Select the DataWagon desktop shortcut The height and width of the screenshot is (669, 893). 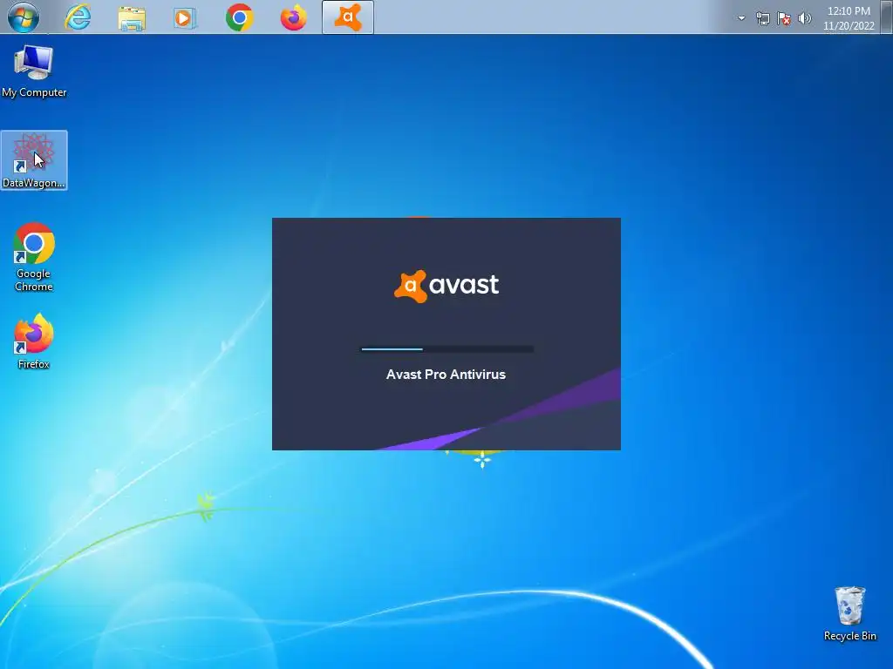pos(34,160)
